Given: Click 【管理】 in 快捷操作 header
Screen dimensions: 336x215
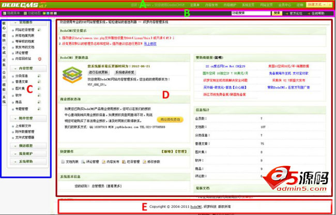Looking at the screenshot, I should pos(181,152).
